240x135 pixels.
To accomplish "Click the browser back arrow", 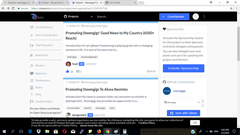I will pos(3,8).
